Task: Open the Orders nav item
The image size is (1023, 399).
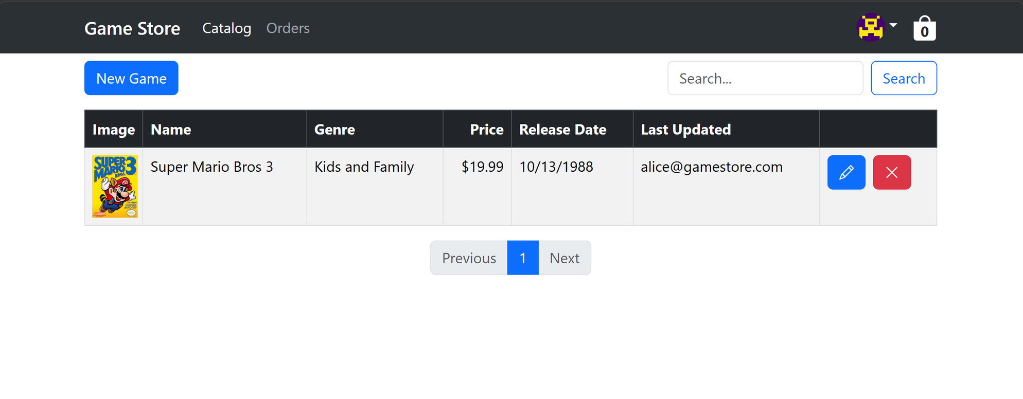Action: 288,28
